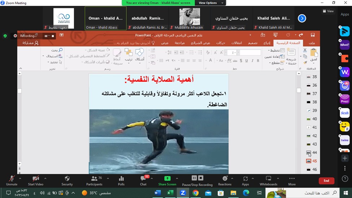Open Whiteboards from the Zoom toolbar
The height and width of the screenshot is (198, 352).
tap(268, 179)
